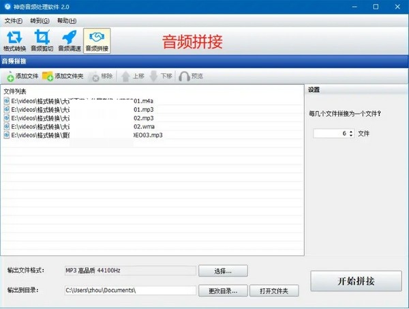Select the 音频拼接 audio splicing tool
409x309 pixels.
point(97,41)
